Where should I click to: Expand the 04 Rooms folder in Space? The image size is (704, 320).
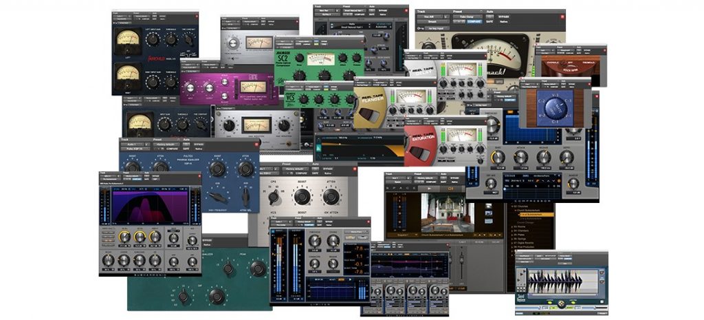click(521, 227)
